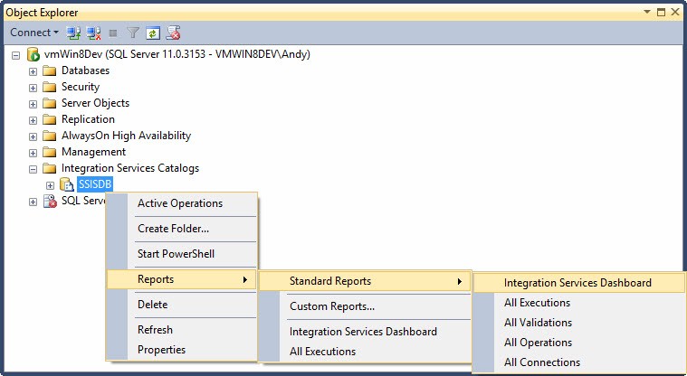This screenshot has height=376, width=687.
Task: Click the Filter funnel icon
Action: (133, 33)
